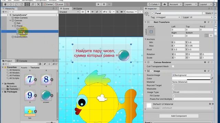Collapse the Anchors section
This screenshot has width=220, height=123.
coord(145,39)
